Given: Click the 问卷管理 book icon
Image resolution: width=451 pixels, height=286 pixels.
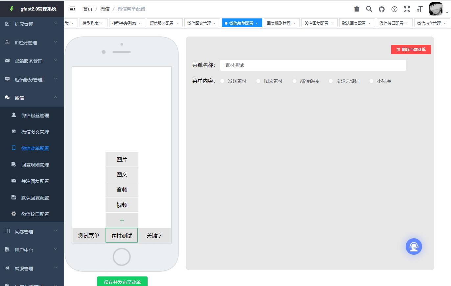Looking at the screenshot, I should (x=7, y=231).
